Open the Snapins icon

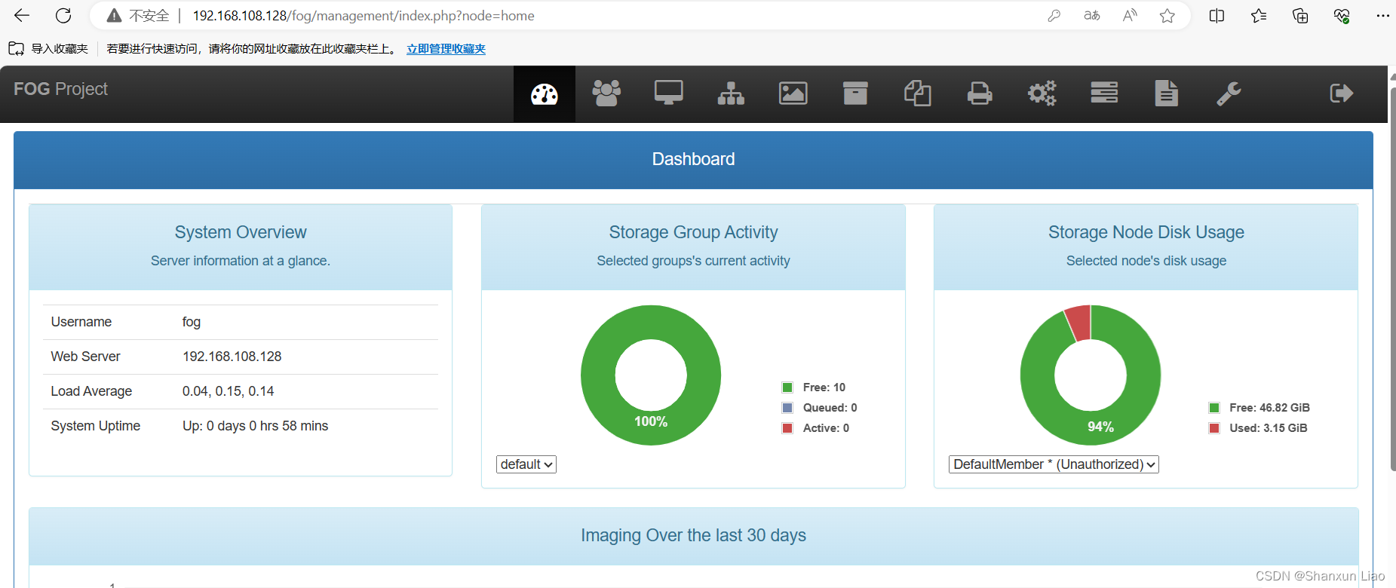point(918,93)
